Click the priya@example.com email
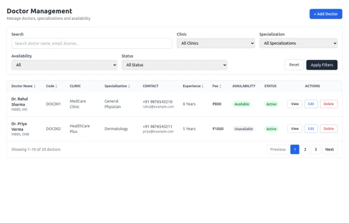The image size is (349, 223). point(158,131)
